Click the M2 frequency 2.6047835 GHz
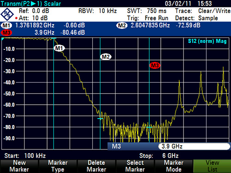Viewport: 231px width, 173px height. click(x=150, y=25)
